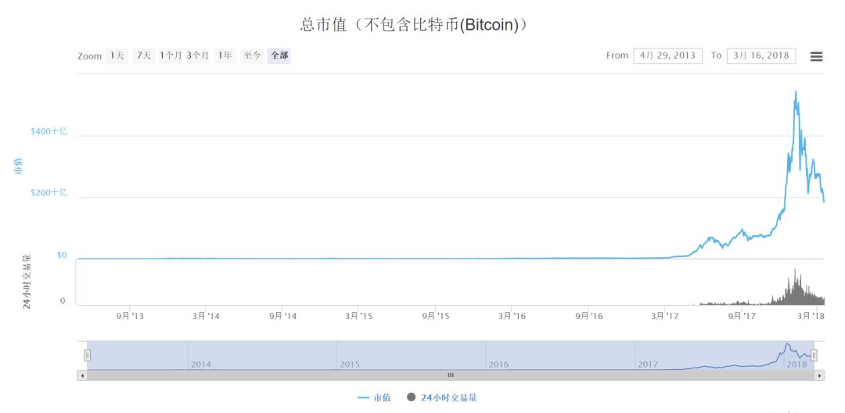Choose the 至今 zoom range

click(252, 56)
